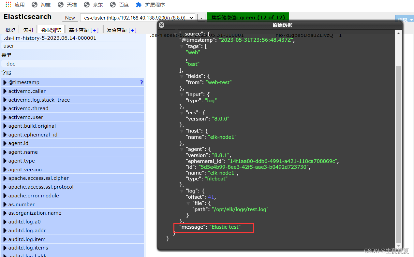414x257 pixels.
Task: Open the 淘宝 bookmark
Action: [41, 5]
